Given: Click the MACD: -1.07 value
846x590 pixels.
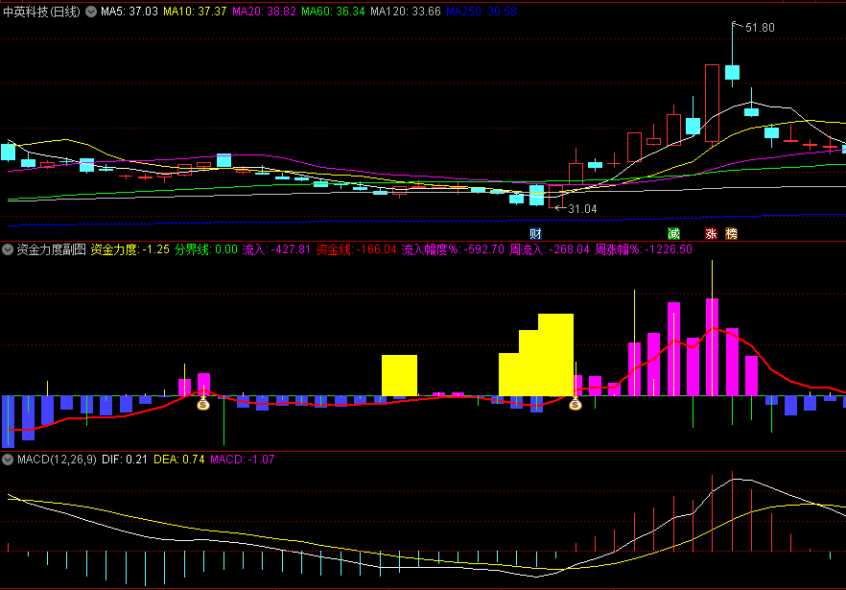Looking at the screenshot, I should [243, 460].
